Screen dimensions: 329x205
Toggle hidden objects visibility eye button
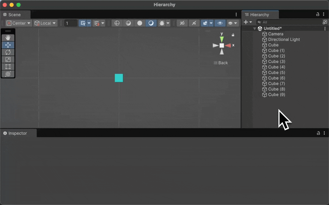220,23
